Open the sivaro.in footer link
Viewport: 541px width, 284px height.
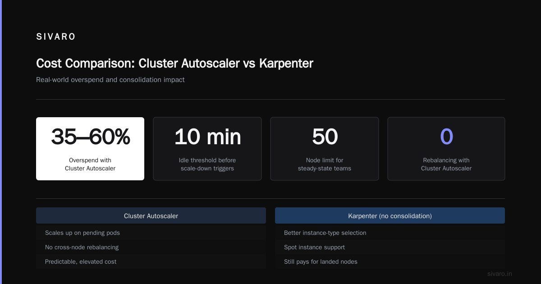(x=500, y=274)
